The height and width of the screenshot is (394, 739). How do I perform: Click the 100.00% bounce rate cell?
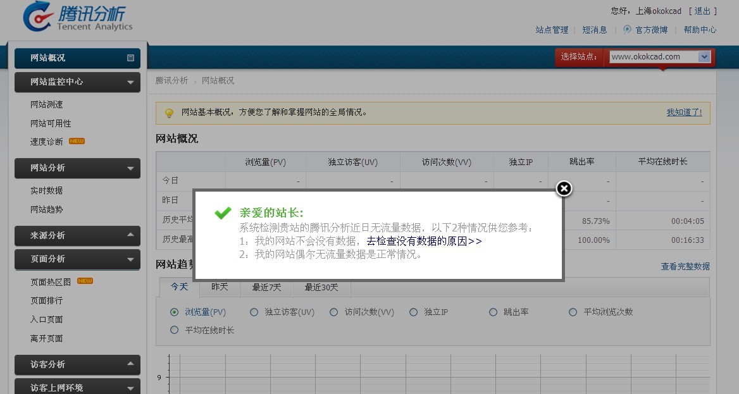[x=594, y=240]
